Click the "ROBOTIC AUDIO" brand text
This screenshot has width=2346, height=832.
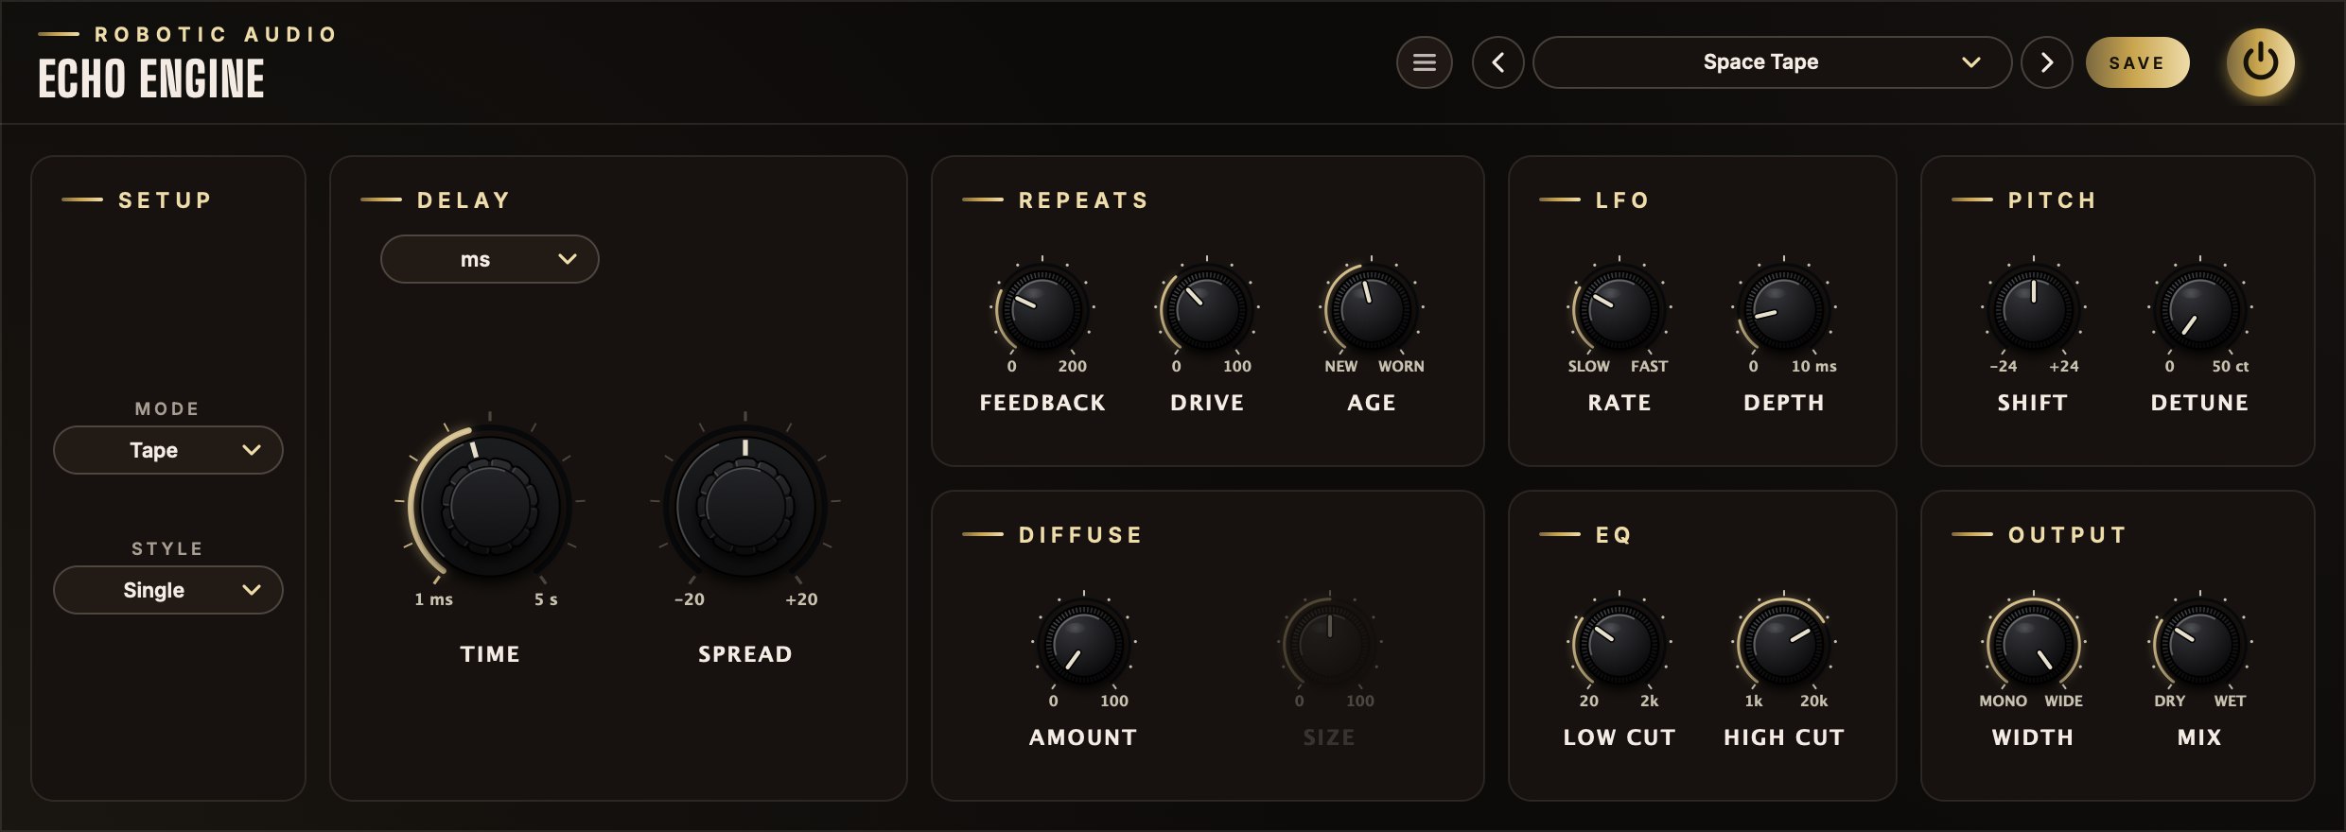[x=216, y=35]
